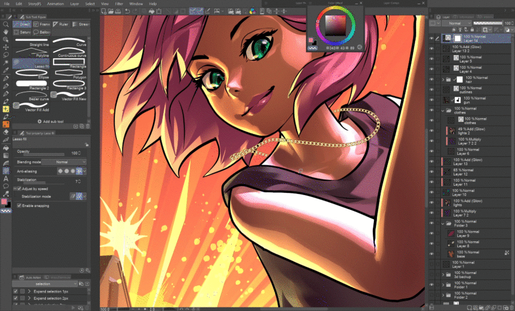Click the trash delete sub tool icon
This screenshot has width=515, height=311.
tap(87, 126)
